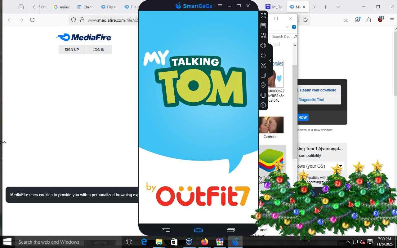397x248 pixels.
Task: Open File Explorer from the taskbar
Action: [159, 242]
